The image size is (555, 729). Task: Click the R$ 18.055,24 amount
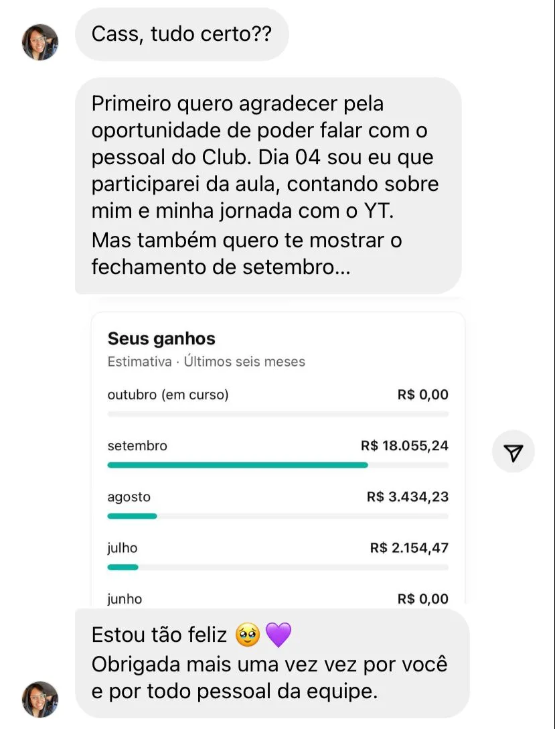404,446
